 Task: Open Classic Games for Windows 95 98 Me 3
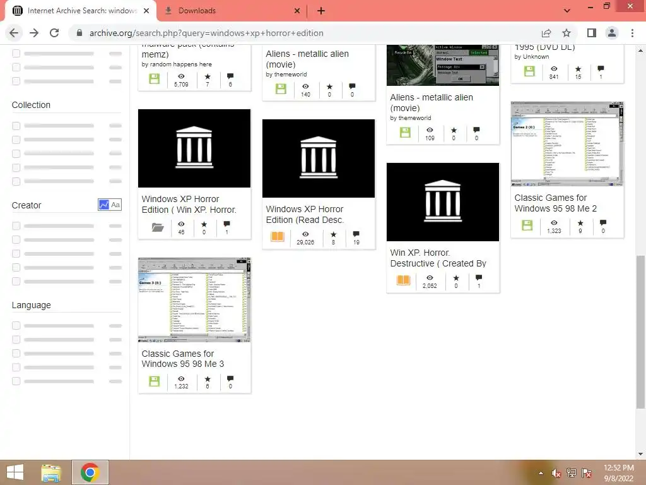tap(183, 359)
